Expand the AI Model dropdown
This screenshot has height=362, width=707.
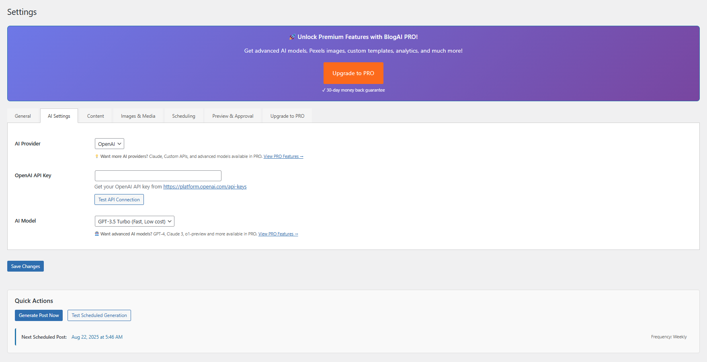pos(134,221)
